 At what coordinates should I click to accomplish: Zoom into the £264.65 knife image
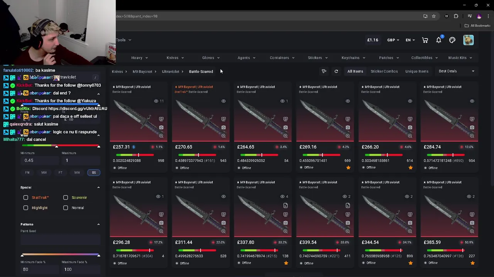point(286,136)
